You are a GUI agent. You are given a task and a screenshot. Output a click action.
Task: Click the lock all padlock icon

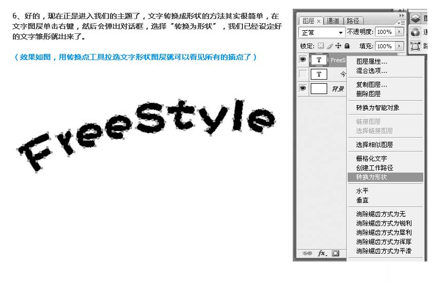pos(347,46)
